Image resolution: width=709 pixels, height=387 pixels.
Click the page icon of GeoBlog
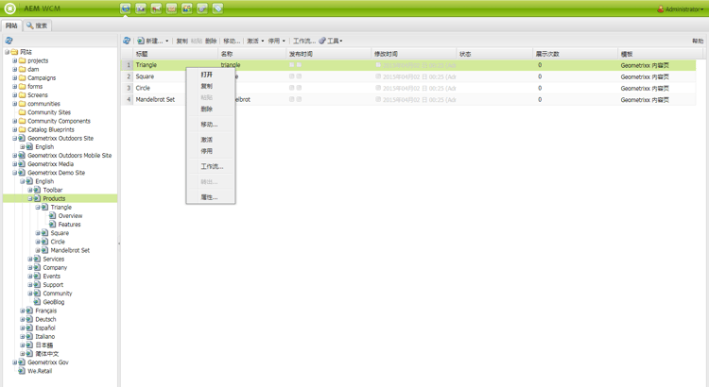(37, 302)
